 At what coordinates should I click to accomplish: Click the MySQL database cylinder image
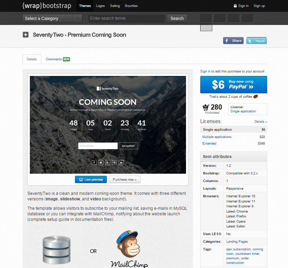click(x=57, y=250)
